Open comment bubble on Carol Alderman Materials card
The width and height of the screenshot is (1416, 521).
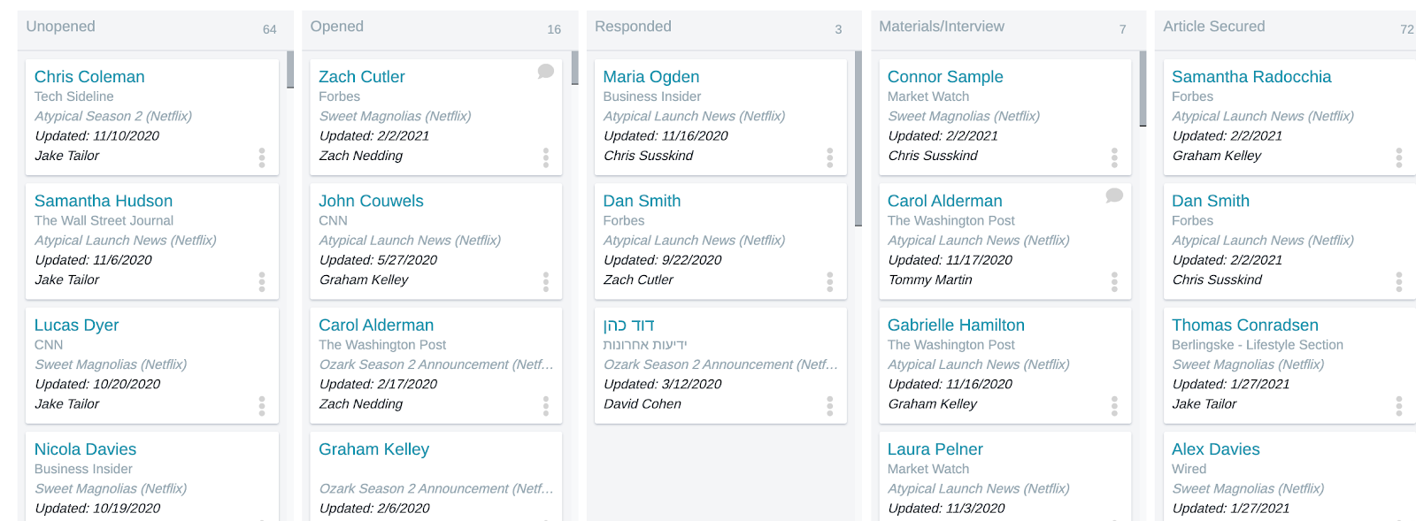pos(1114,195)
